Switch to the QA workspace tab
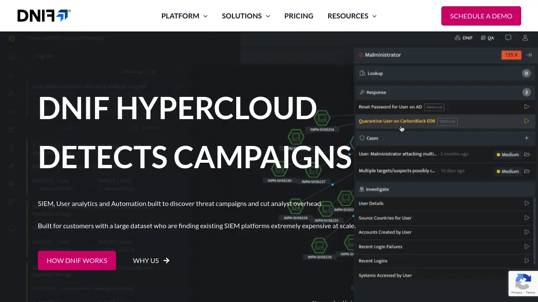This screenshot has width=538, height=302. tap(487, 38)
